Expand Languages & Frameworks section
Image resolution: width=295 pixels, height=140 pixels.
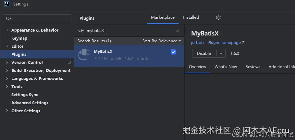pyautogui.click(x=7, y=78)
